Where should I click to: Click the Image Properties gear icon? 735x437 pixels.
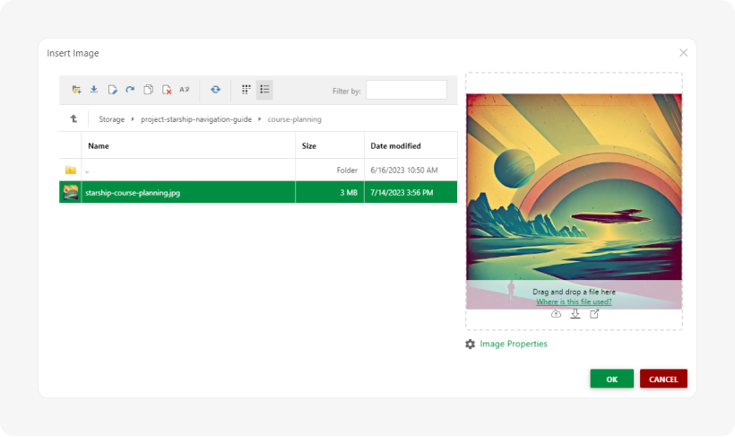coord(471,344)
